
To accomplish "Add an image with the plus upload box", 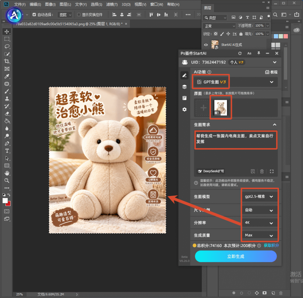I will click(203, 108).
